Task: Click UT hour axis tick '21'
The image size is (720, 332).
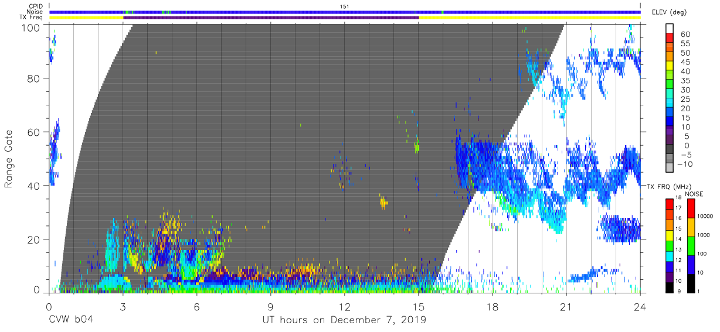Action: point(566,307)
